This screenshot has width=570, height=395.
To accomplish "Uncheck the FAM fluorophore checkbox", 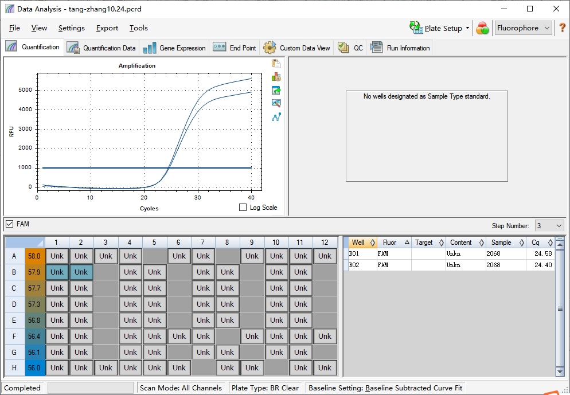I will tap(9, 224).
